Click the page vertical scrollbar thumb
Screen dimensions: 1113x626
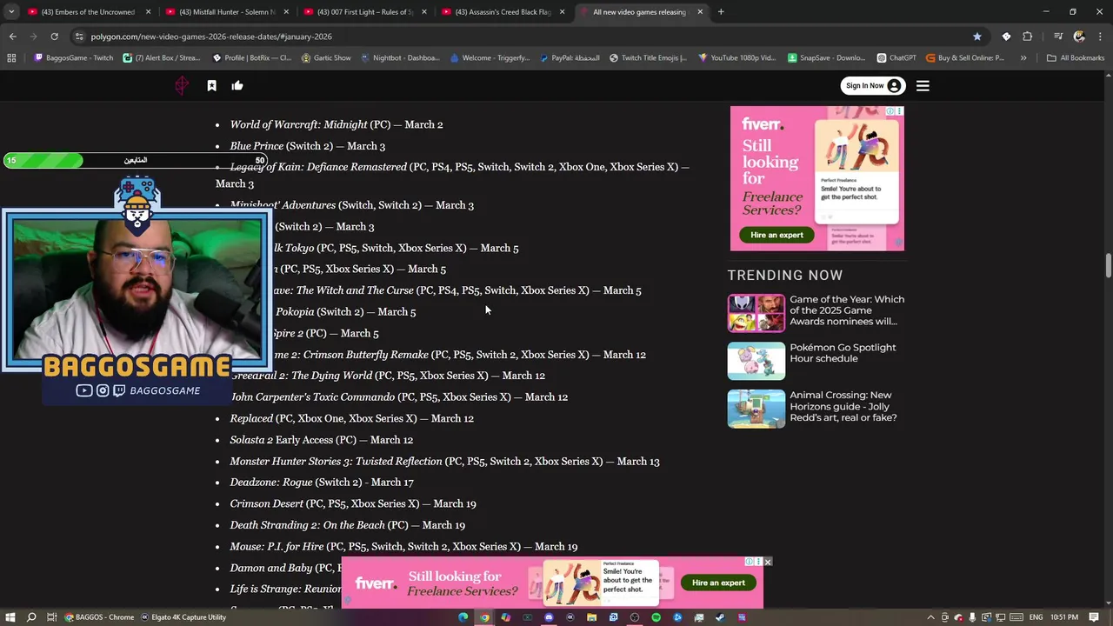1108,265
